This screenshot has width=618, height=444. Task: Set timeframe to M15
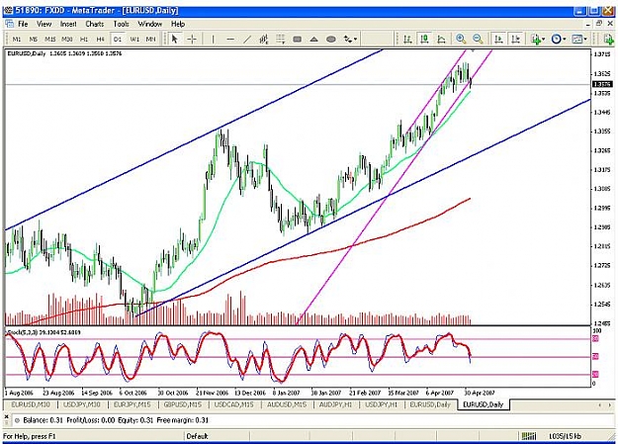(x=50, y=39)
